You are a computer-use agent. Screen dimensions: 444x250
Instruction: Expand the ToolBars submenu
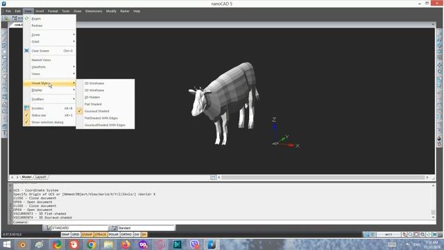(x=49, y=99)
